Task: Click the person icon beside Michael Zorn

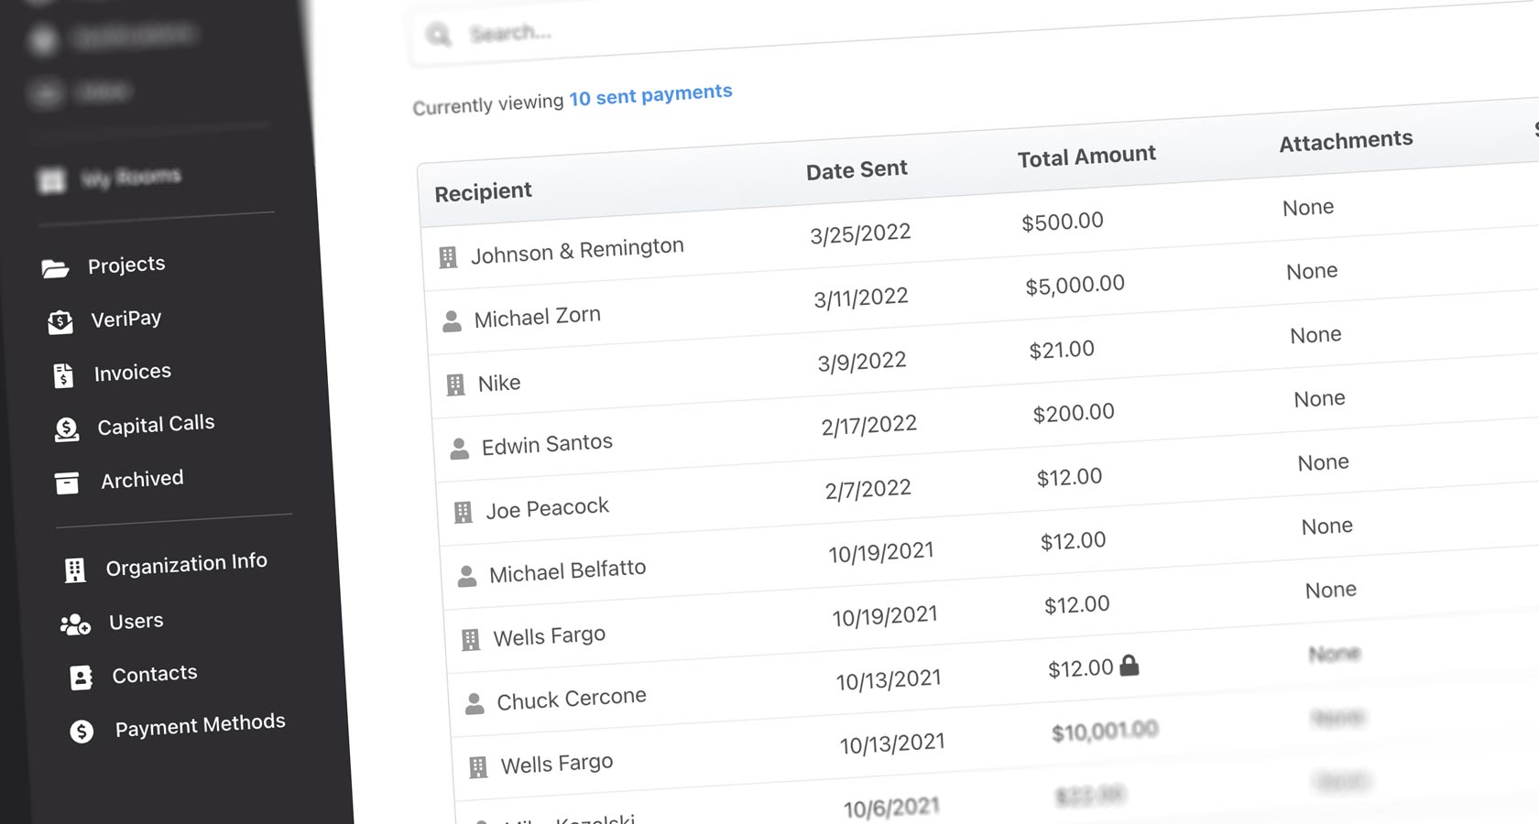Action: [452, 321]
